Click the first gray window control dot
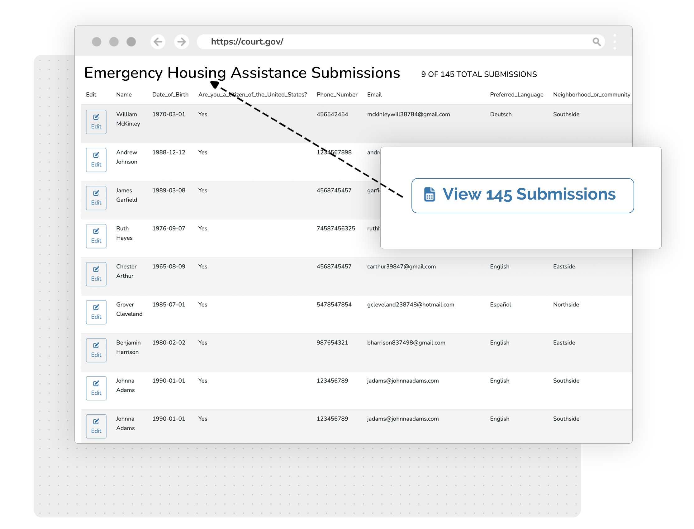This screenshot has width=694, height=529. tap(96, 41)
